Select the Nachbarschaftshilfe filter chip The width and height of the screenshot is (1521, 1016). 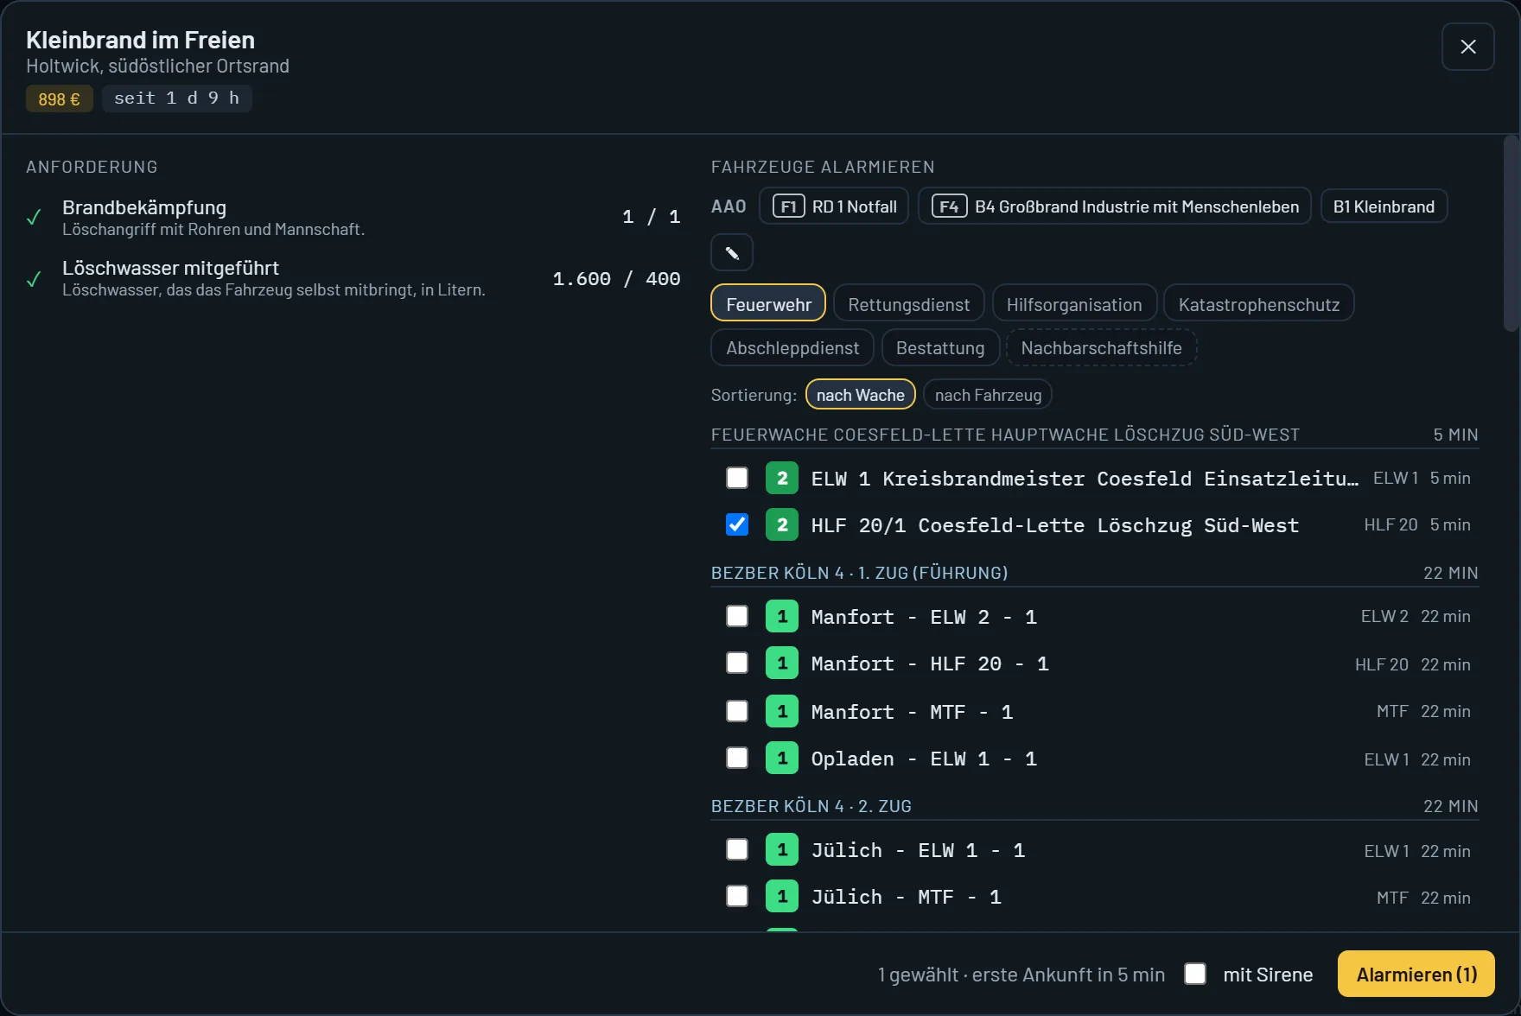pyautogui.click(x=1101, y=347)
